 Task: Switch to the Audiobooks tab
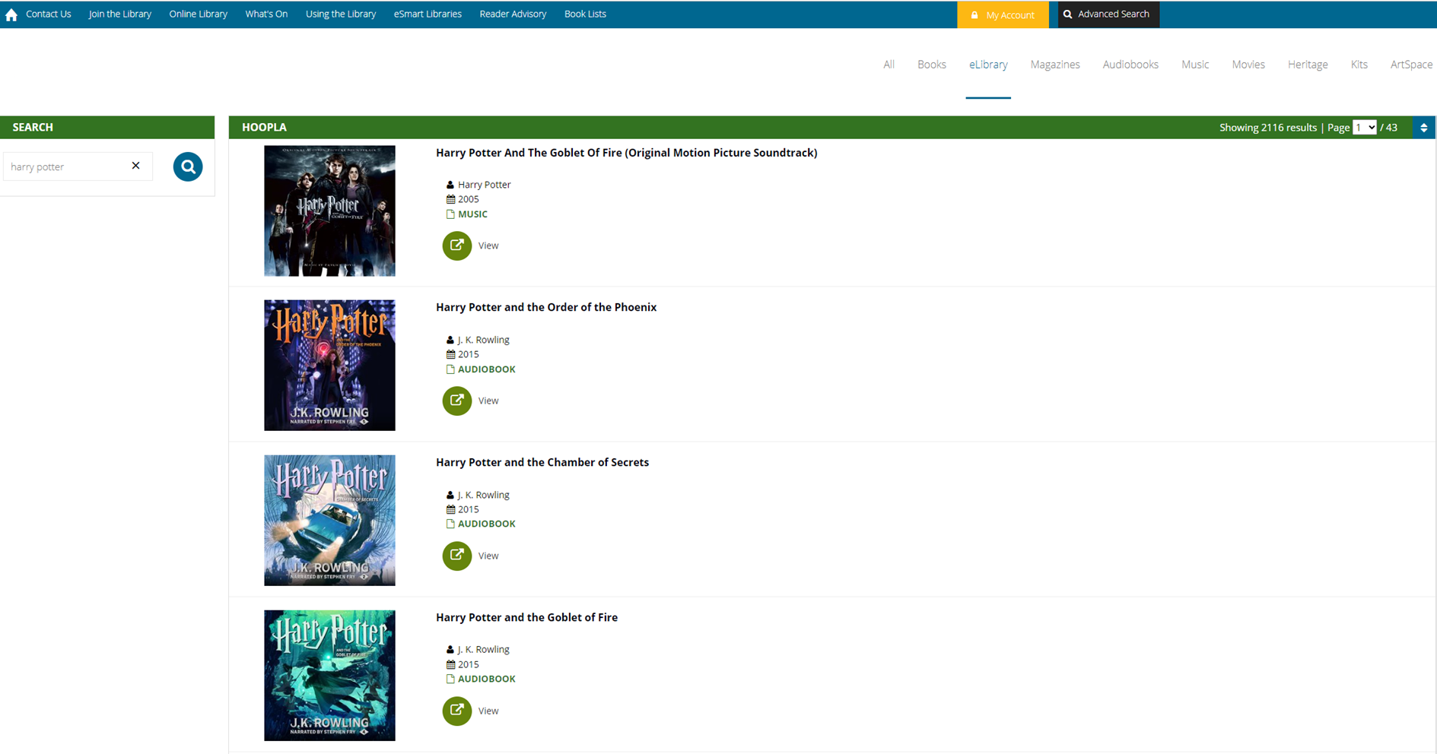click(x=1130, y=65)
